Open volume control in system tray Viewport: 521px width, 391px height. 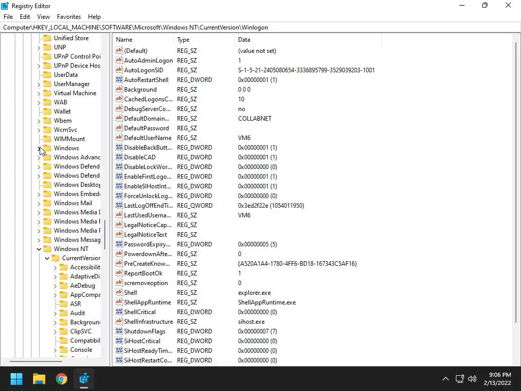point(472,379)
